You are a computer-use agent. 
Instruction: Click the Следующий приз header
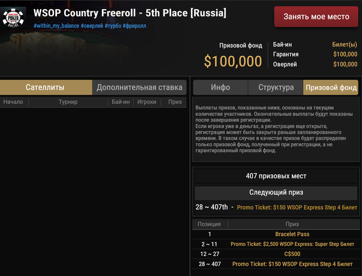[x=276, y=192]
